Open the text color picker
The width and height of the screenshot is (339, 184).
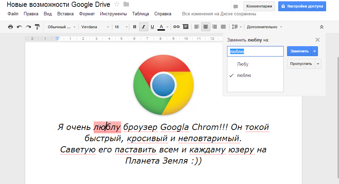162,27
